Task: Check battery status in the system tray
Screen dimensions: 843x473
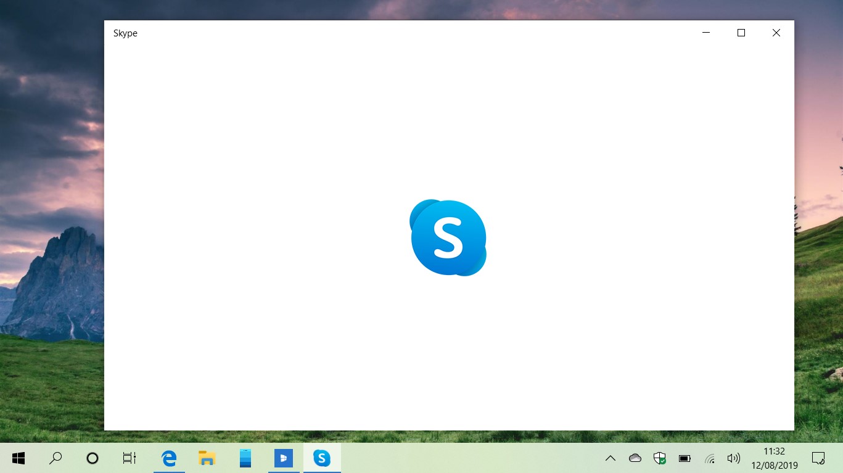Action: pyautogui.click(x=684, y=458)
